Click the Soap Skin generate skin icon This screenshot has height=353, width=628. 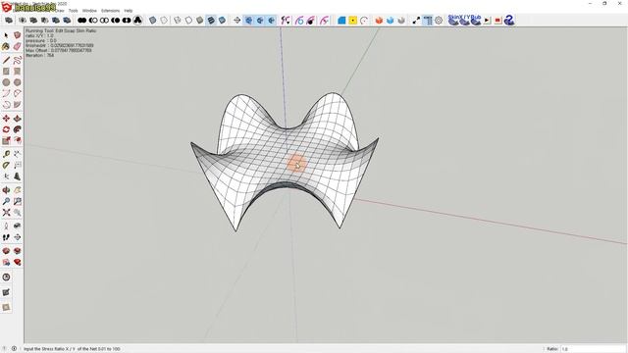click(x=453, y=20)
